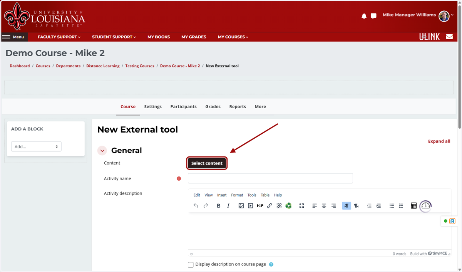This screenshot has height=272, width=462.
Task: Open the Faculty Support menu
Action: (59, 37)
